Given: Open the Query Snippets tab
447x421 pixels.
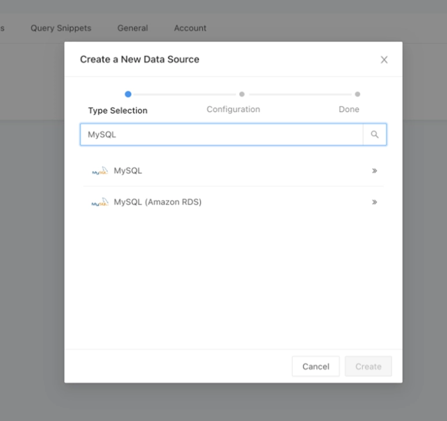Looking at the screenshot, I should click(x=61, y=28).
